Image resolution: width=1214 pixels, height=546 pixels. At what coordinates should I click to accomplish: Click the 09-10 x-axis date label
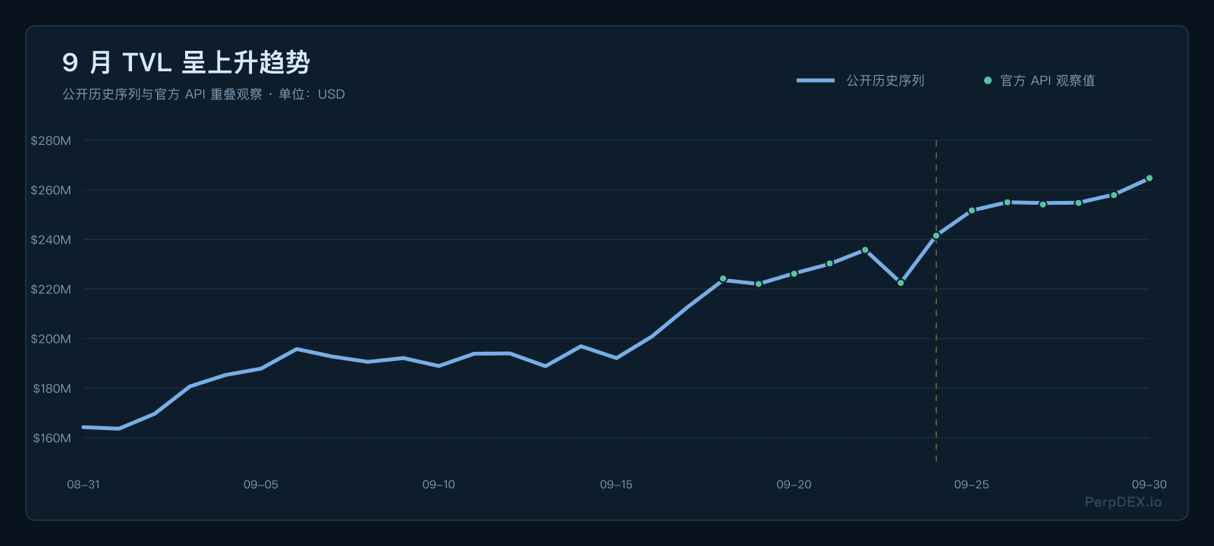(439, 485)
